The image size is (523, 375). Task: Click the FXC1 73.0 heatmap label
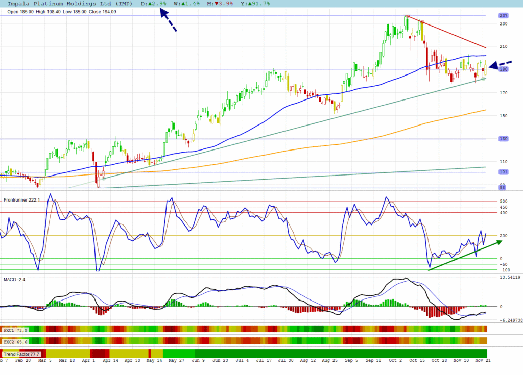(x=15, y=330)
